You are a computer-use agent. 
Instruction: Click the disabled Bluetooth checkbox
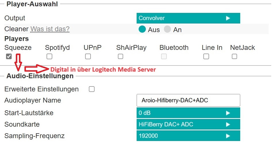[164, 56]
